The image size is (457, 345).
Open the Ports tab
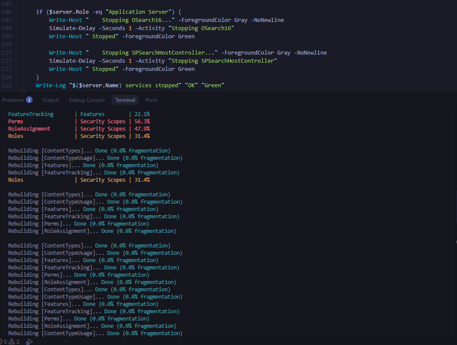(x=151, y=100)
